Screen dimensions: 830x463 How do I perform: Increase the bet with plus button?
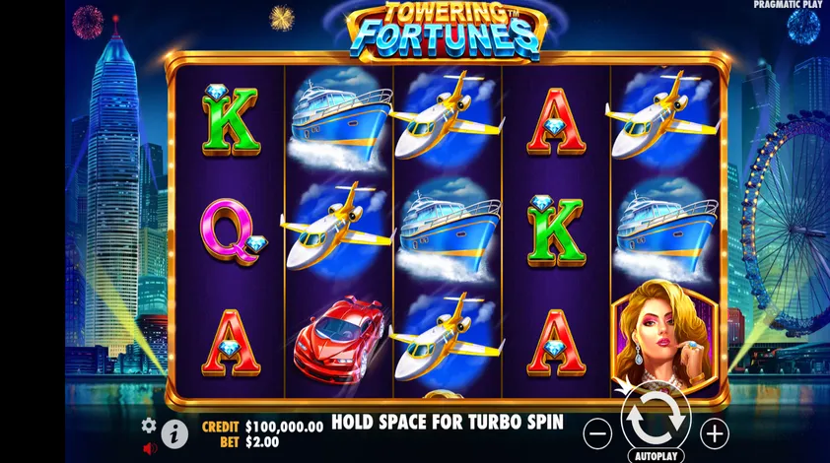[x=715, y=433]
